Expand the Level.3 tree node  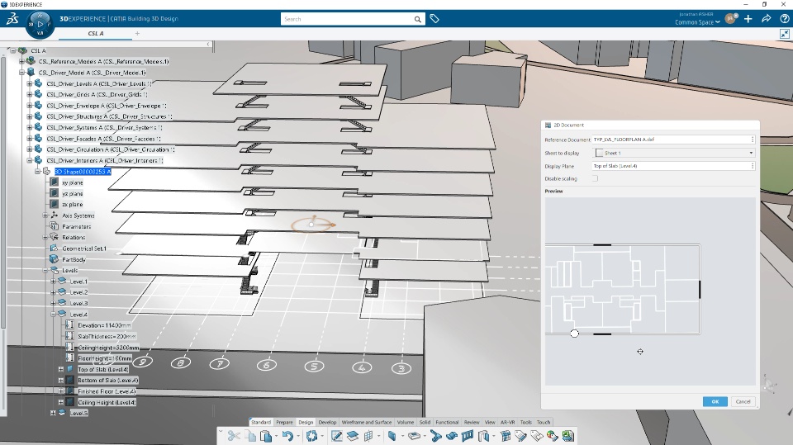(x=53, y=304)
